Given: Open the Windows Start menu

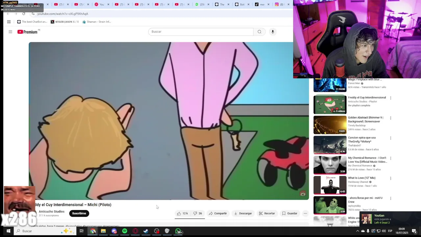Looking at the screenshot, I should (8, 231).
